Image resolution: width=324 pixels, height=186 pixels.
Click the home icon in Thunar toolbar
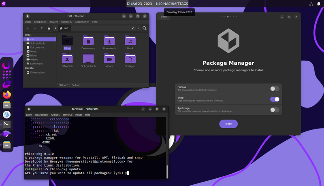[x=49, y=28]
